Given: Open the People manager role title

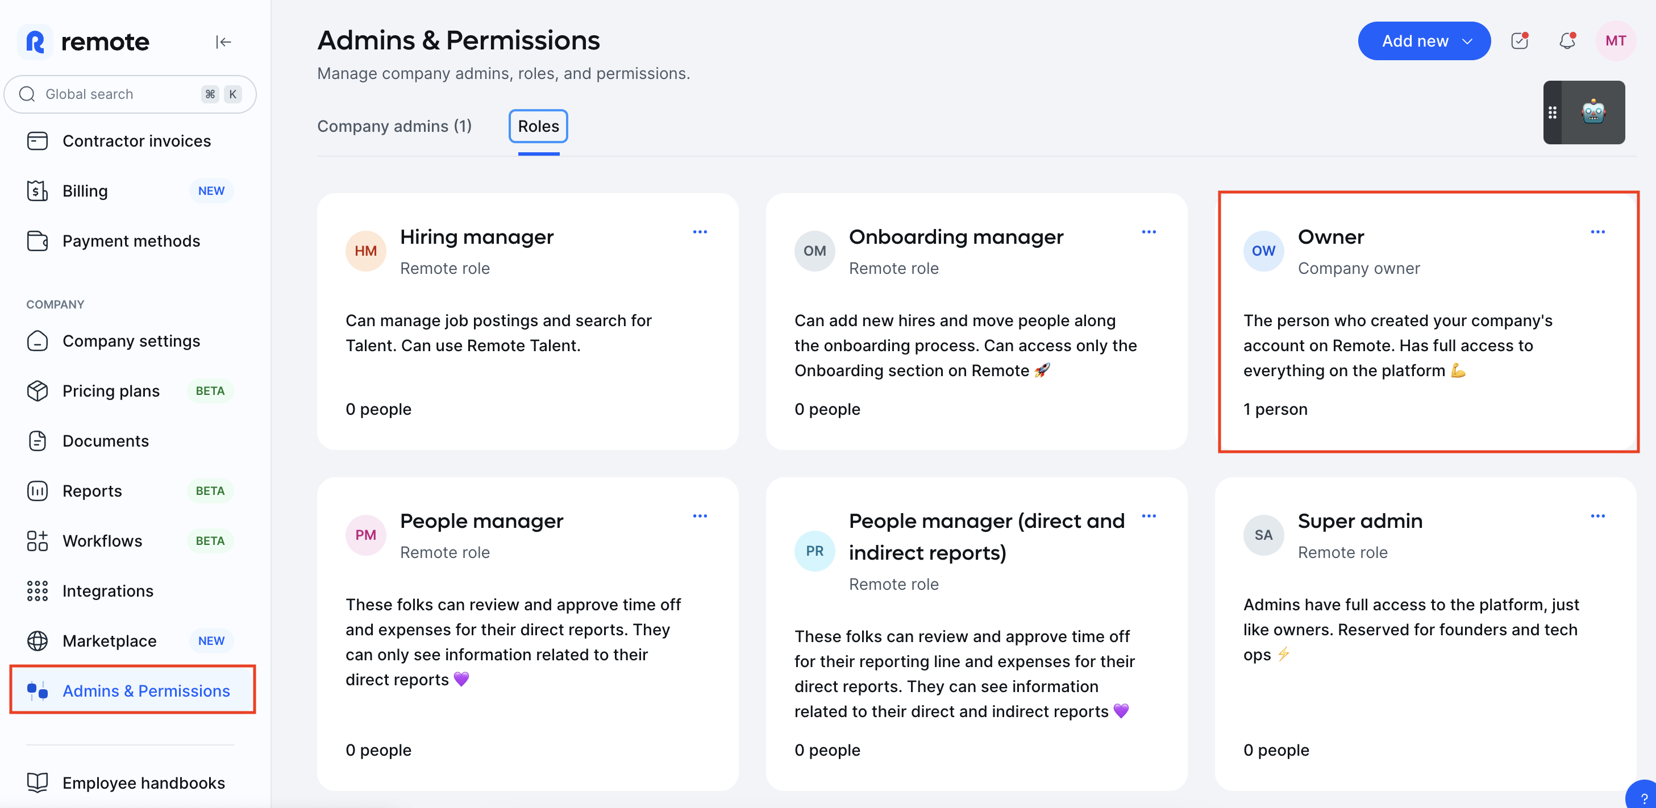Looking at the screenshot, I should pos(481,521).
